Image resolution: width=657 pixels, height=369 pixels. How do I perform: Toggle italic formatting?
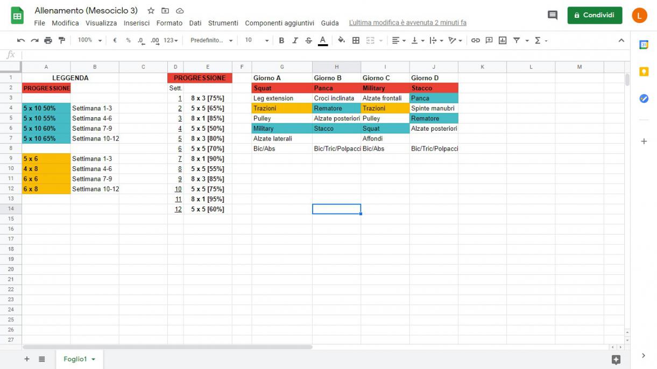tap(295, 40)
